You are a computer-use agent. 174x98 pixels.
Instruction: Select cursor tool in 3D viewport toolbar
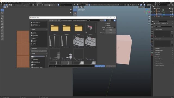click(75, 13)
